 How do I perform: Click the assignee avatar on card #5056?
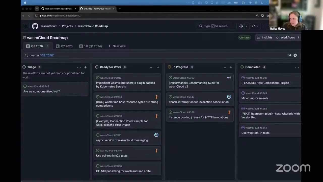229,112
